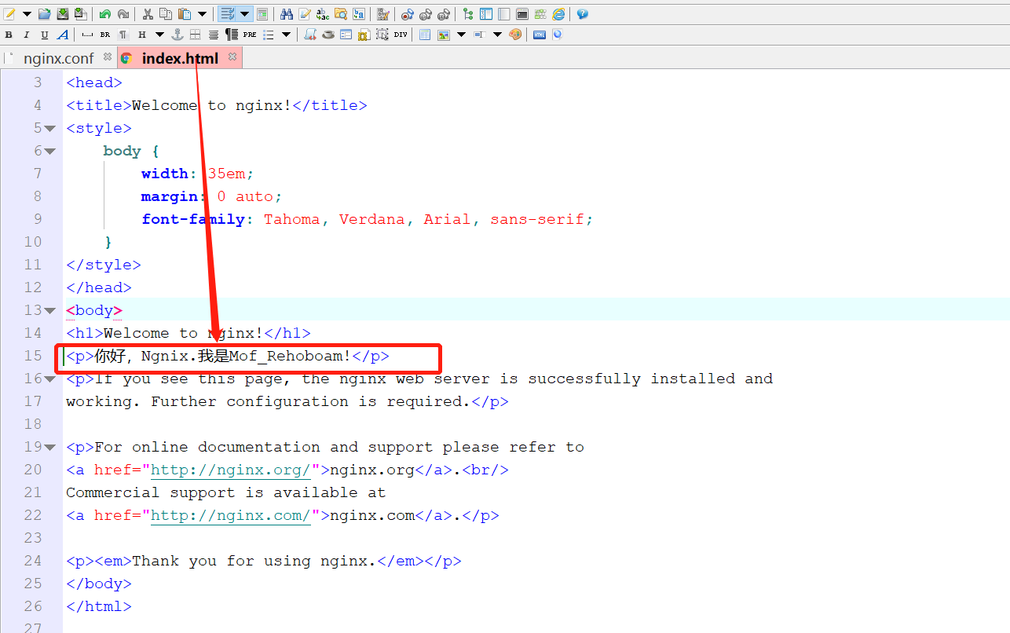Click the http://nginx.com/ link text
1010x633 pixels.
[x=229, y=514]
